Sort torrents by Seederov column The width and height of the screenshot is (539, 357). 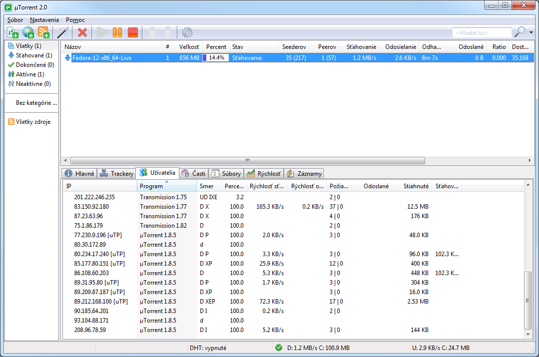(294, 47)
